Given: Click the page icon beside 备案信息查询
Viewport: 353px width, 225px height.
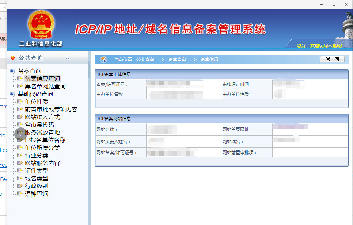Looking at the screenshot, I should click(20, 79).
